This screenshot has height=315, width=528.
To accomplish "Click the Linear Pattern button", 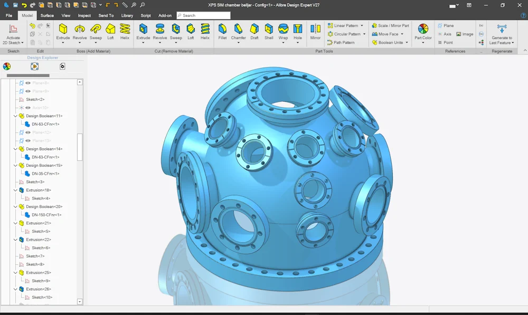I will [343, 25].
